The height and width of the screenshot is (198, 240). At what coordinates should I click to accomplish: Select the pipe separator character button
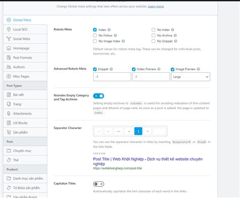138,131
